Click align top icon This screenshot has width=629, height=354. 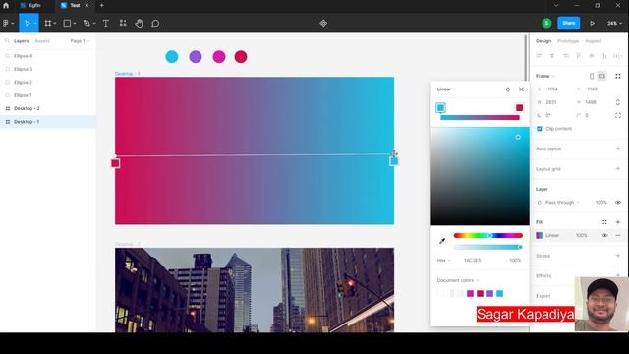tap(579, 56)
